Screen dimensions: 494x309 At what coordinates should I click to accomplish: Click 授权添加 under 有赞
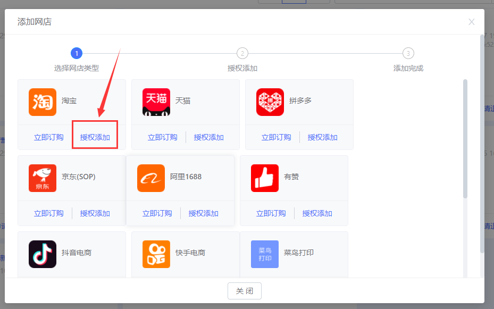(x=317, y=213)
